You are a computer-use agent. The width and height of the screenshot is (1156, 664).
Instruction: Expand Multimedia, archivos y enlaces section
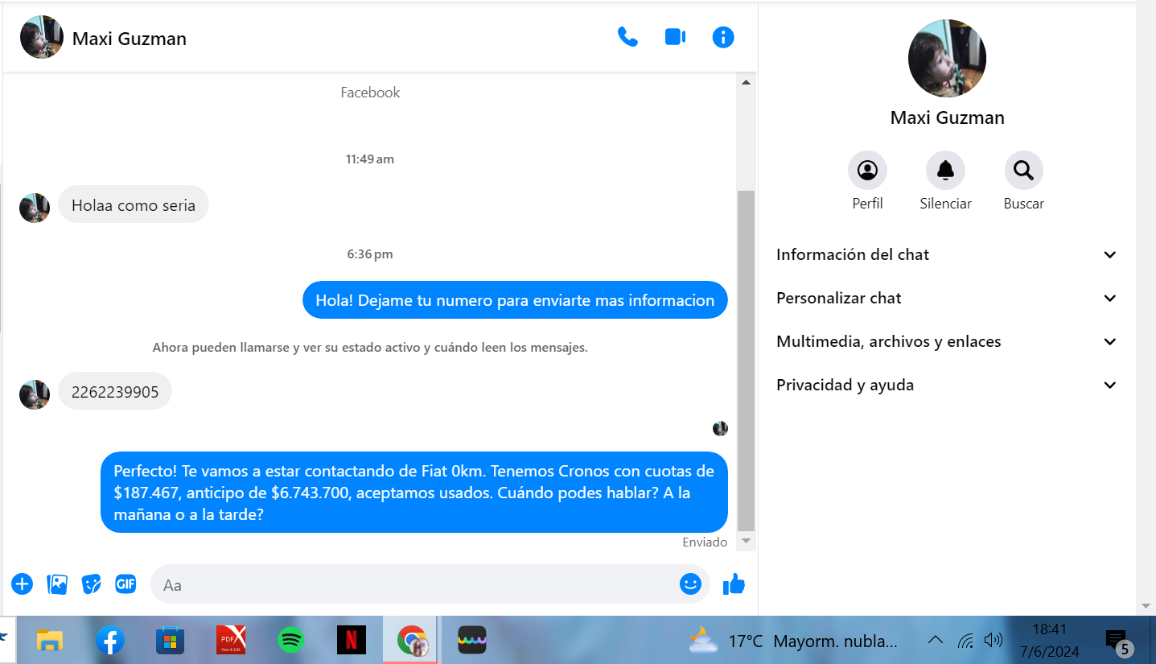946,342
